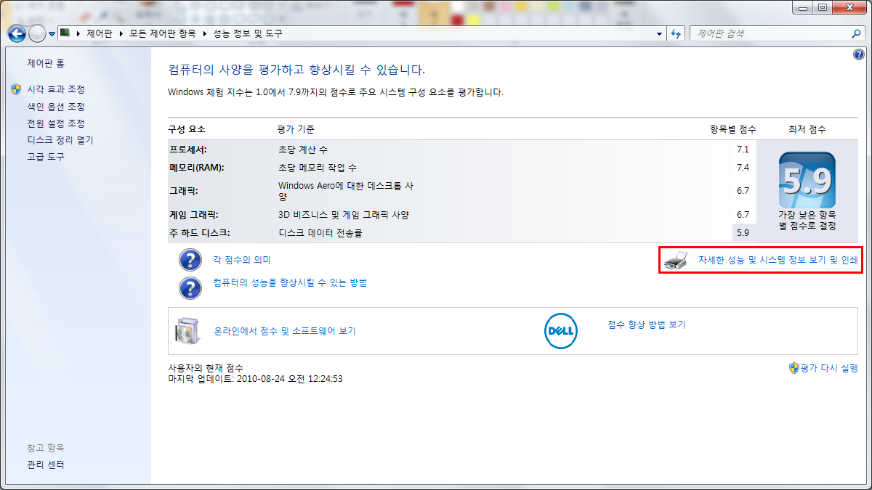Screen dimensions: 872x490
Task: Click shield icon beside 평가 다시 실행
Action: (x=794, y=368)
